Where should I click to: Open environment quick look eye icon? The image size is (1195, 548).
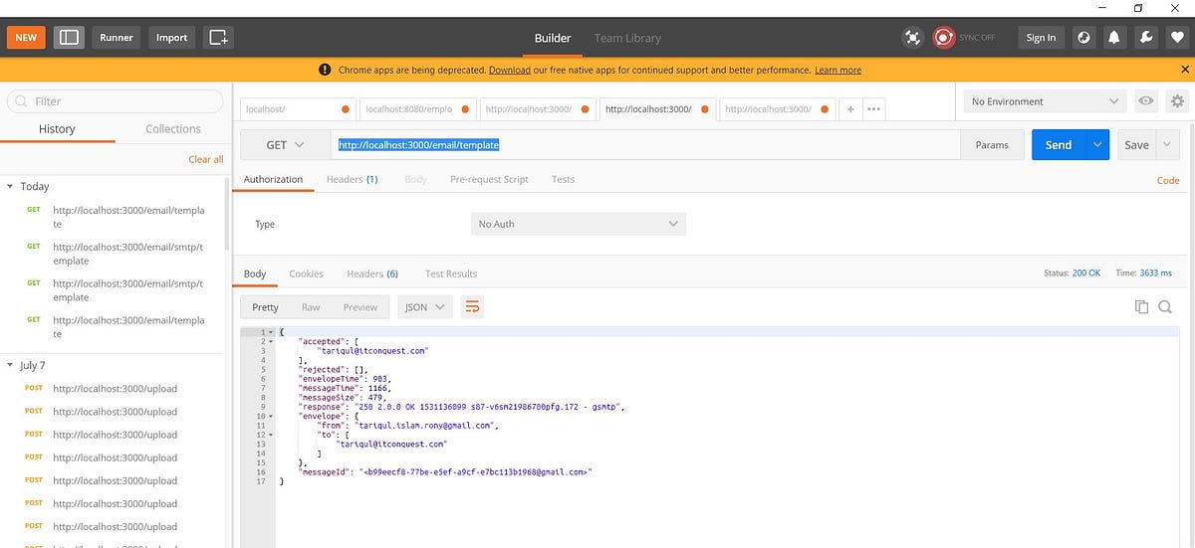coord(1147,101)
